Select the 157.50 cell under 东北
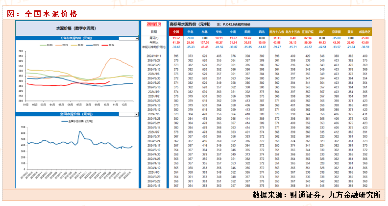This screenshot has height=206, width=388. click(204, 43)
